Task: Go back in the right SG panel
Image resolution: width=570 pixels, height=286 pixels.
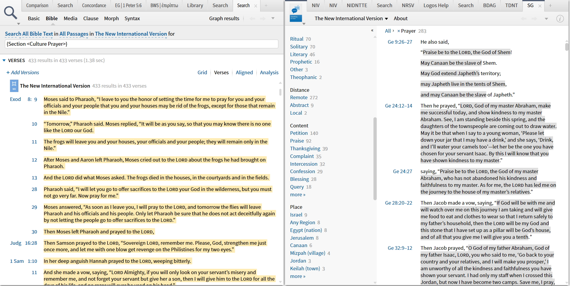Action: pyautogui.click(x=524, y=19)
